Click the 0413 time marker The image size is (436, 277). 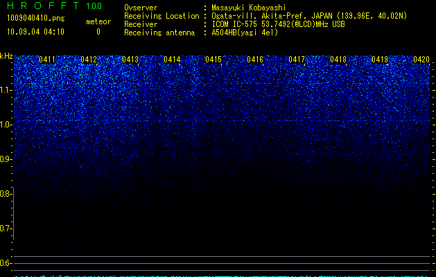(x=130, y=60)
